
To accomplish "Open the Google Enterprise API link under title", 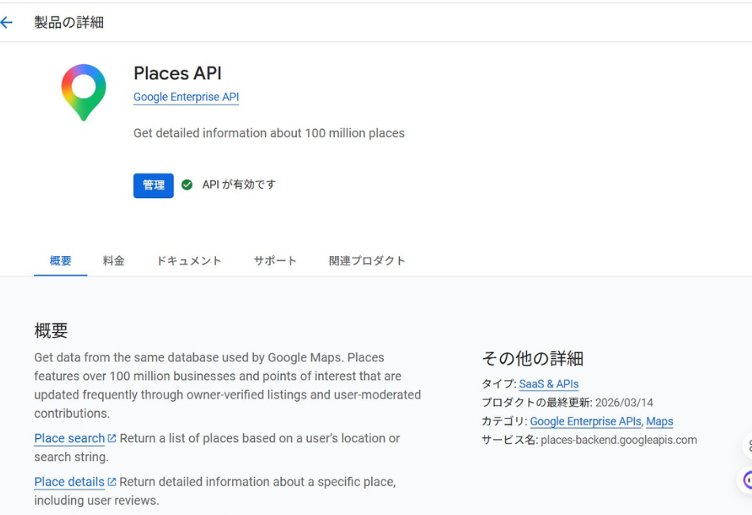I will [x=186, y=97].
